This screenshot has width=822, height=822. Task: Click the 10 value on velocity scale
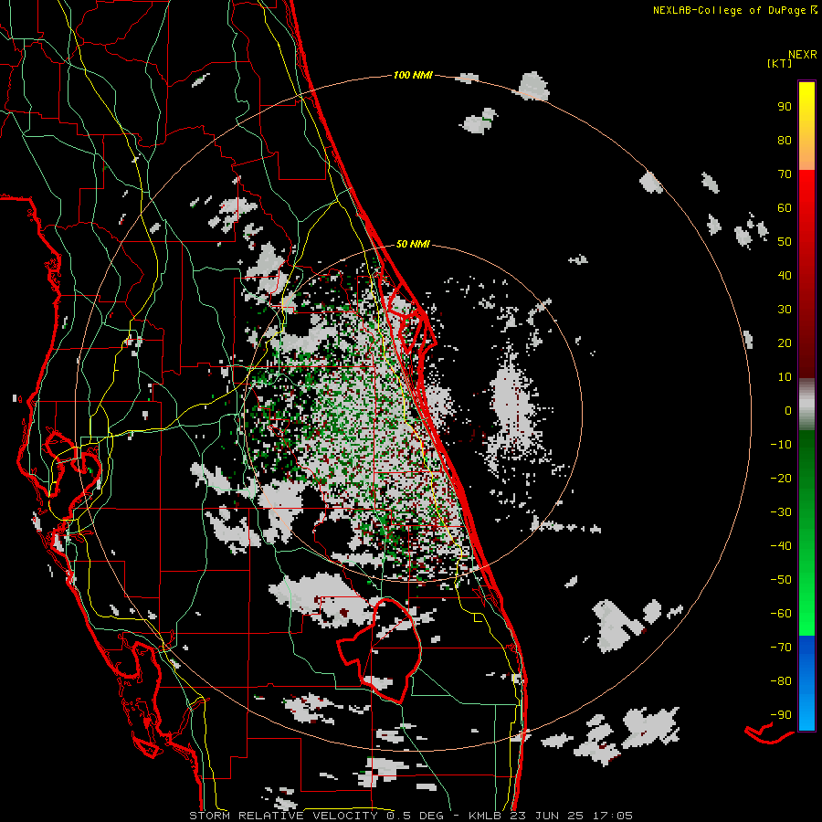[x=785, y=377]
